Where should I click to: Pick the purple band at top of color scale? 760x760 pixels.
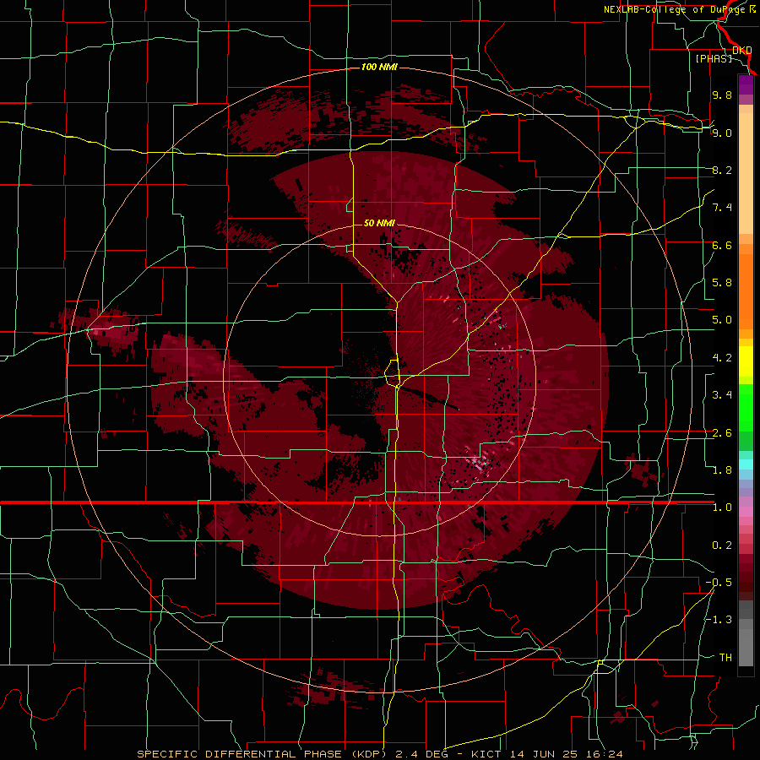click(x=746, y=84)
